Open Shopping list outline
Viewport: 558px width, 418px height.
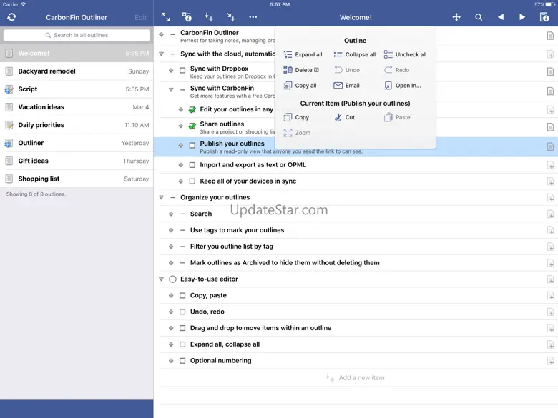pyautogui.click(x=77, y=179)
